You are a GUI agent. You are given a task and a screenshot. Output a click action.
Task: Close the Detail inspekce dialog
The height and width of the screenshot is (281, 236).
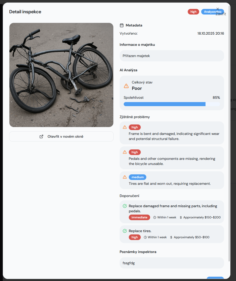coord(218,9)
